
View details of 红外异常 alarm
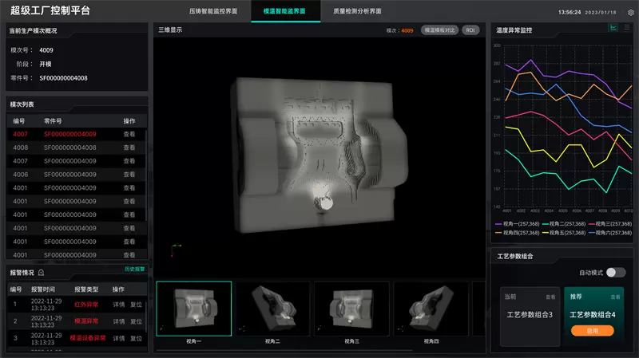coord(118,304)
